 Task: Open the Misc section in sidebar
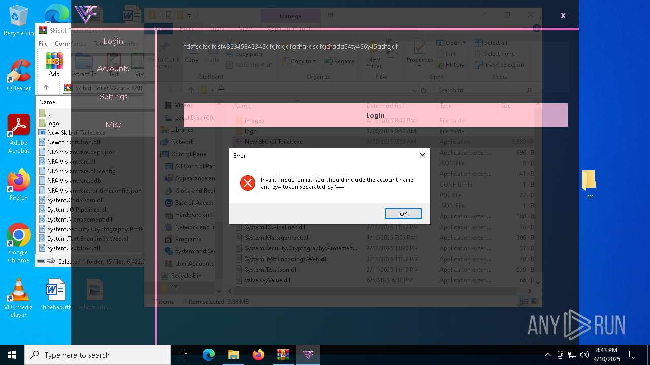pos(113,125)
